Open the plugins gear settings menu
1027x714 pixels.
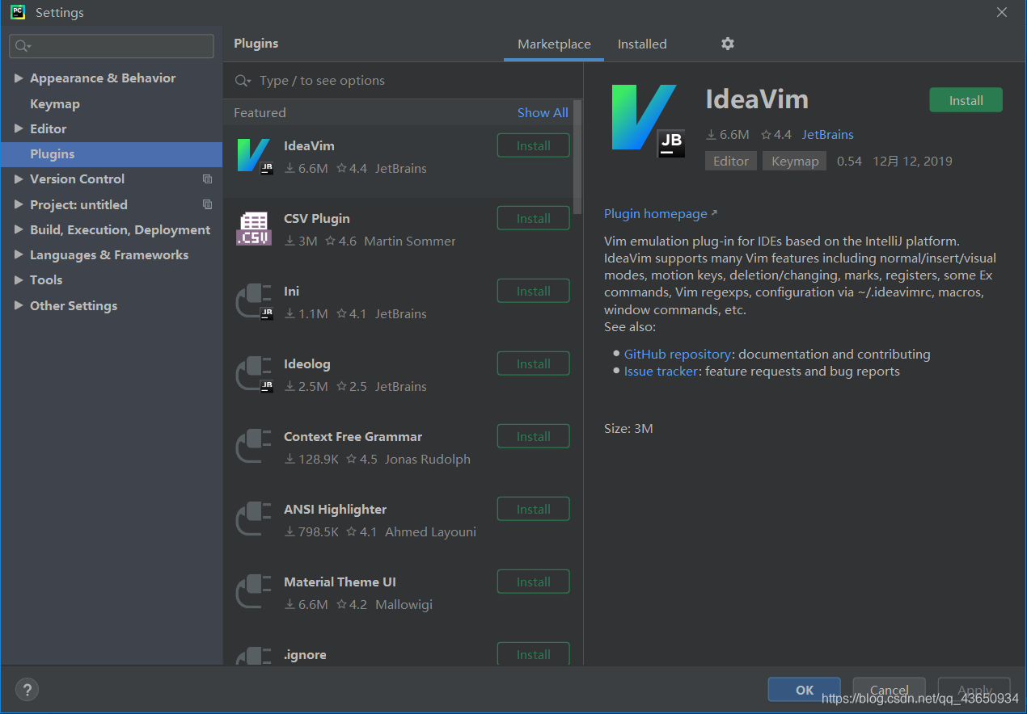[x=728, y=44]
